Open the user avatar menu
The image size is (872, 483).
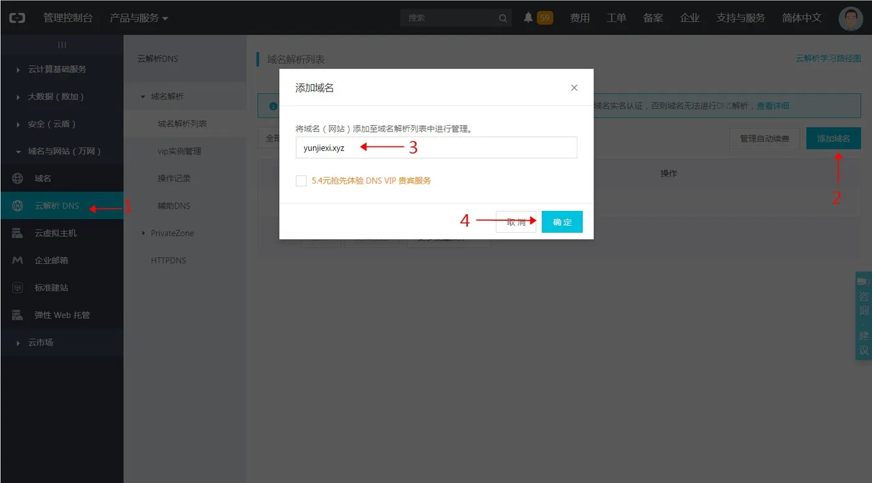(x=851, y=18)
